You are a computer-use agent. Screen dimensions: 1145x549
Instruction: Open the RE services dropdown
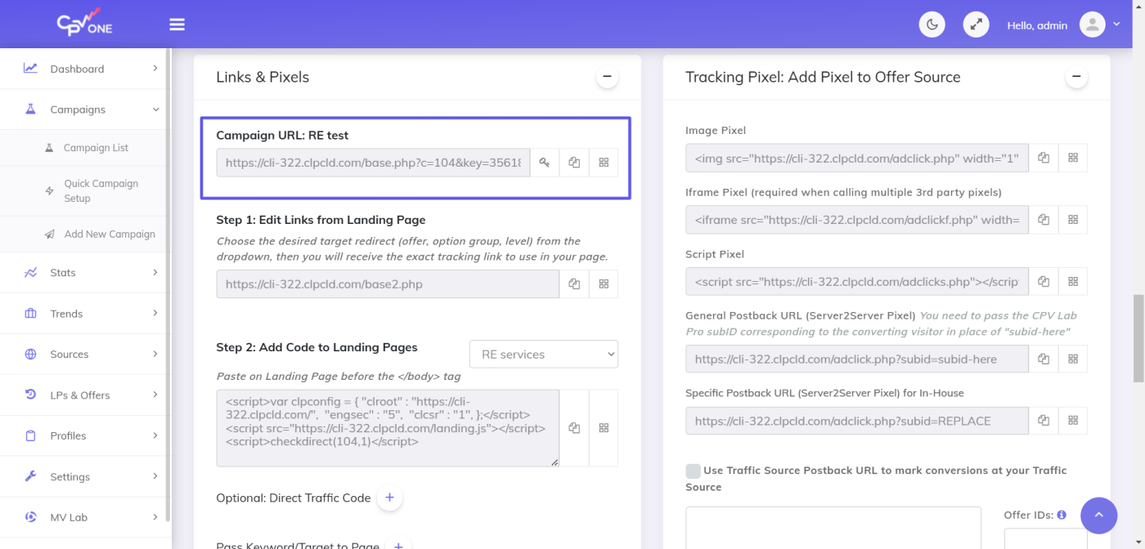(544, 355)
